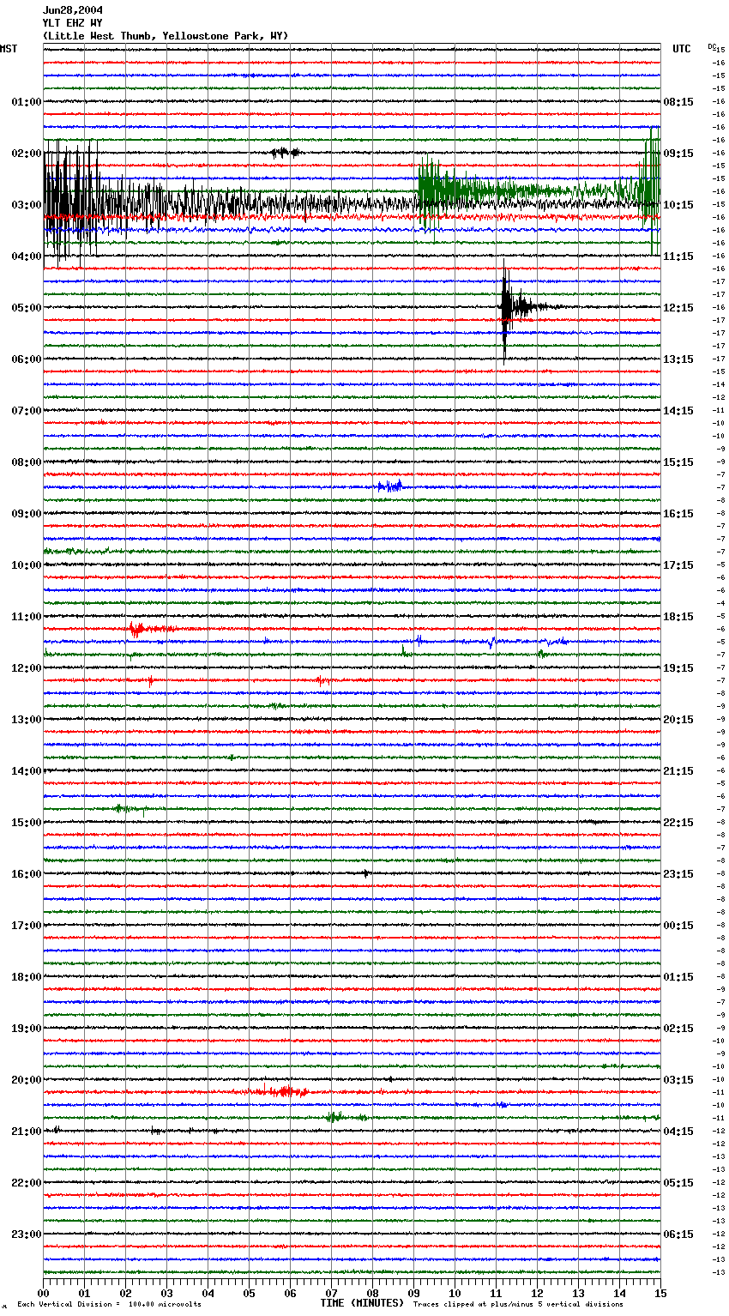The height and width of the screenshot is (1316, 729).
Task: Select the 12:00 MST time label
Action: pos(27,668)
